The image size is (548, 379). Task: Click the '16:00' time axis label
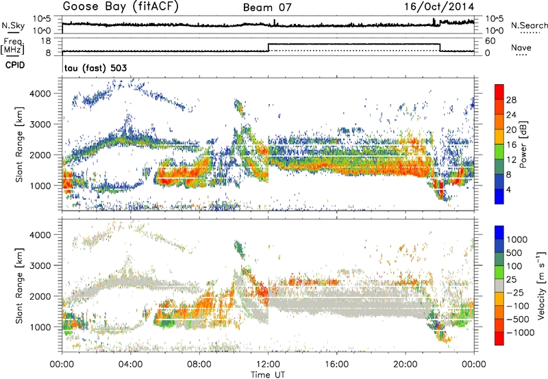(336, 365)
